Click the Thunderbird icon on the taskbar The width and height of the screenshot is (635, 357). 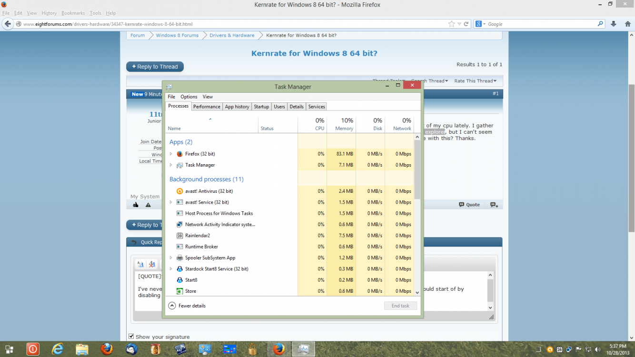(132, 349)
